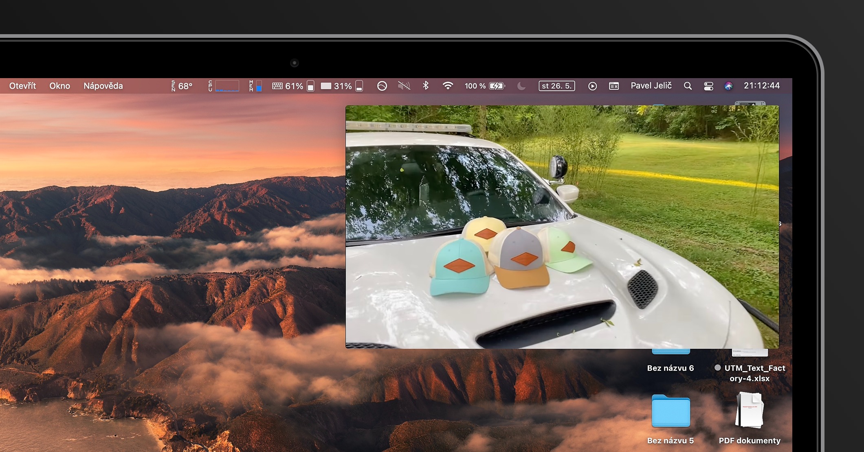Image resolution: width=864 pixels, height=452 pixels.
Task: Click the 21:12:44 clock
Action: coord(762,86)
